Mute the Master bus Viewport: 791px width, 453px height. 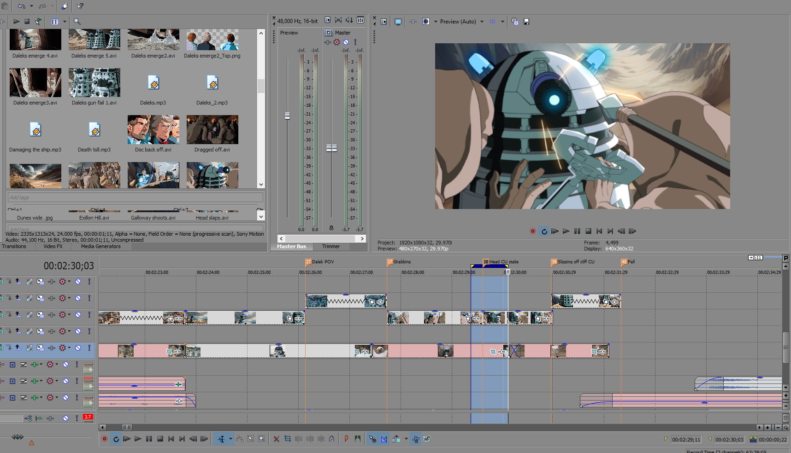click(346, 42)
